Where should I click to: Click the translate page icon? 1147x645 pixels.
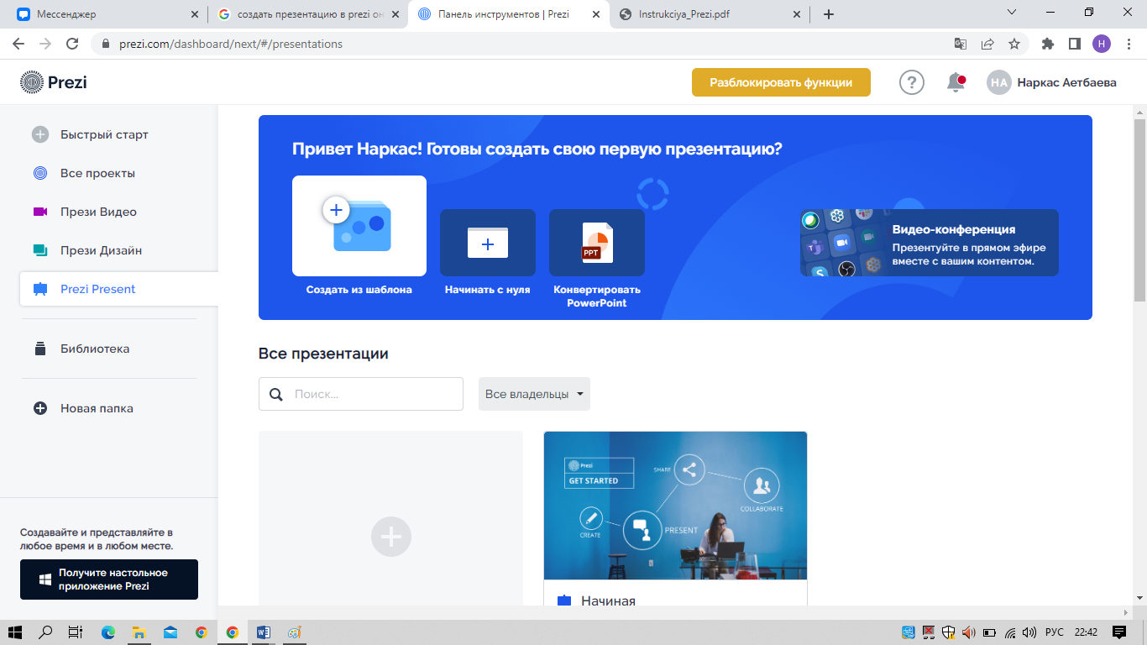pyautogui.click(x=961, y=44)
